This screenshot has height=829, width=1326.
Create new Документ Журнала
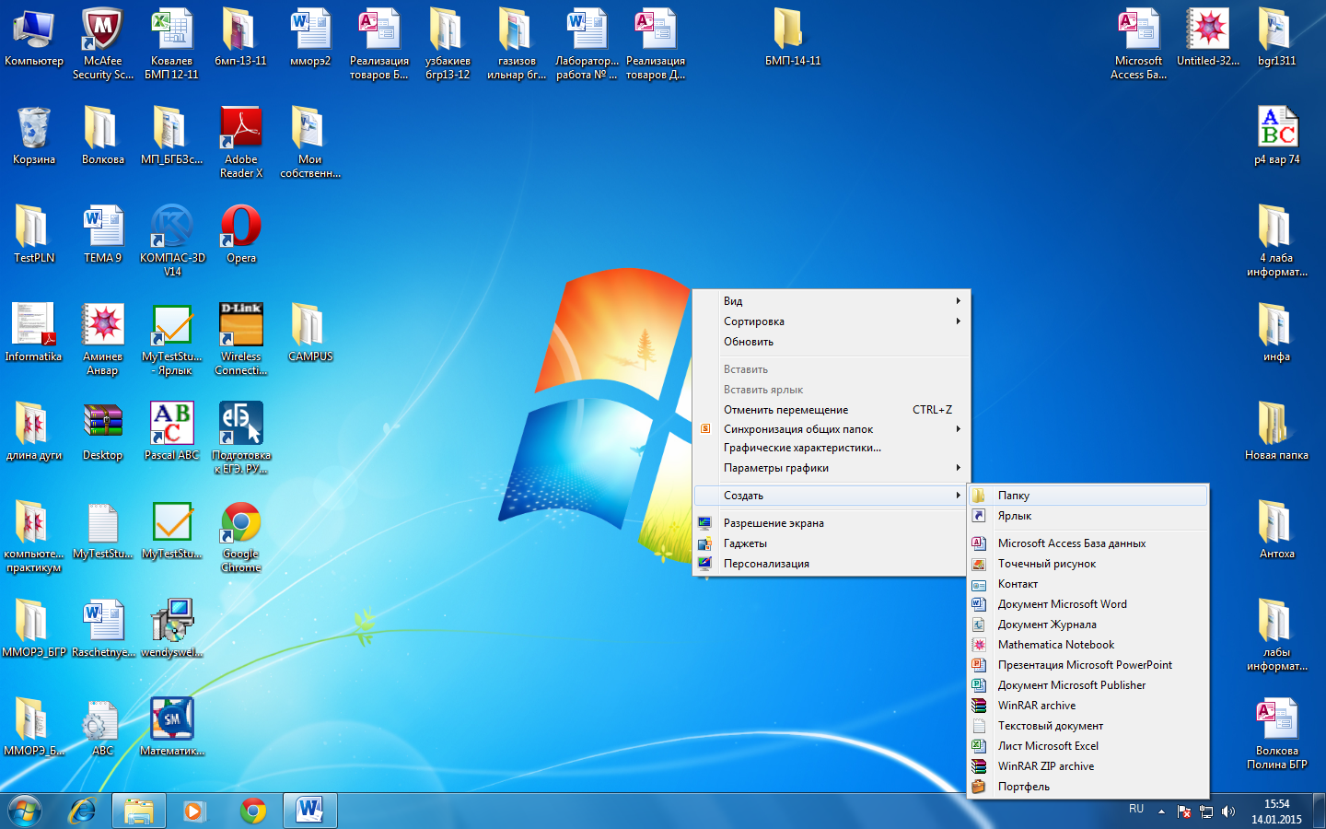(x=1088, y=625)
